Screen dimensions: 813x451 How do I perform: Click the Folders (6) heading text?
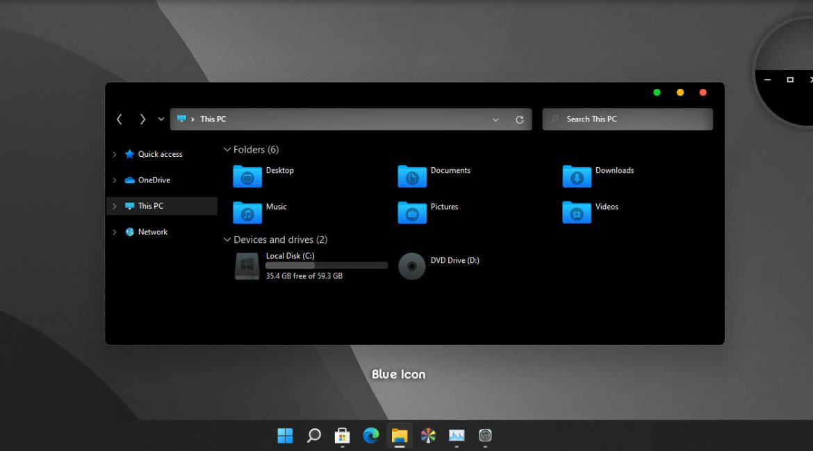coord(256,150)
